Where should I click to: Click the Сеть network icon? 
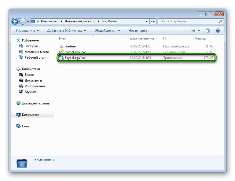[x=18, y=126]
